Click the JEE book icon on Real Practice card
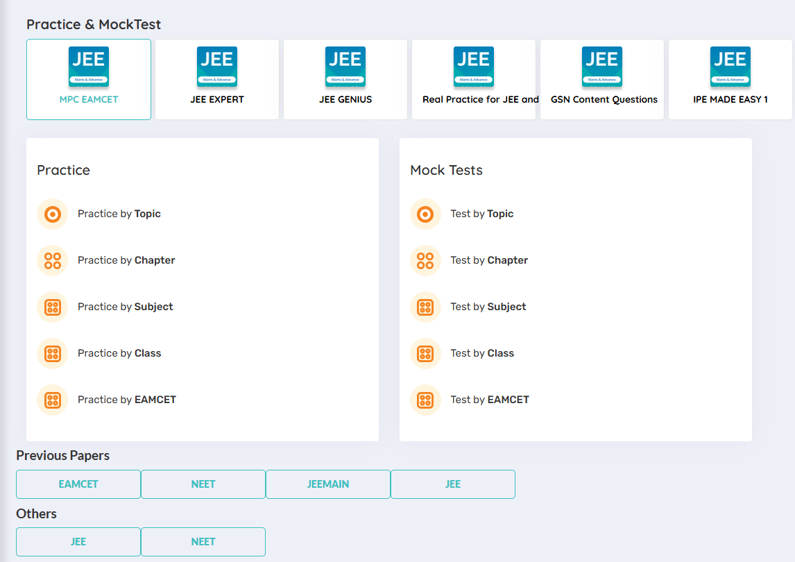Viewport: 795px width, 562px height. point(474,67)
